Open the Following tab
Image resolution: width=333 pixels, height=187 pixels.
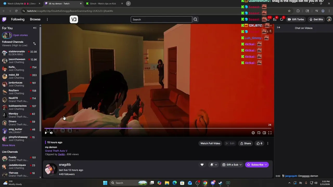pyautogui.click(x=18, y=19)
